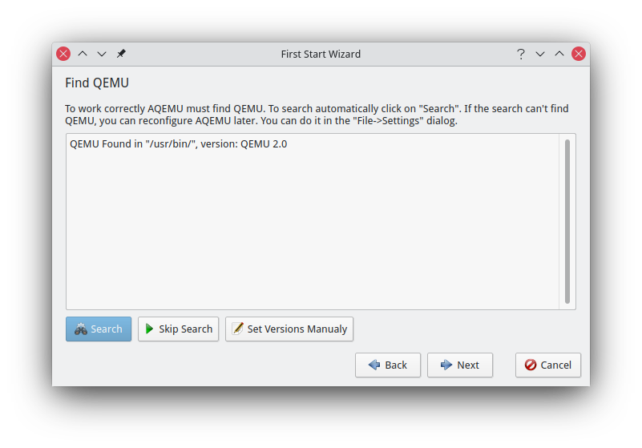Click the down chevron left of the pin
Viewport: 642px width, 448px height.
pos(102,54)
